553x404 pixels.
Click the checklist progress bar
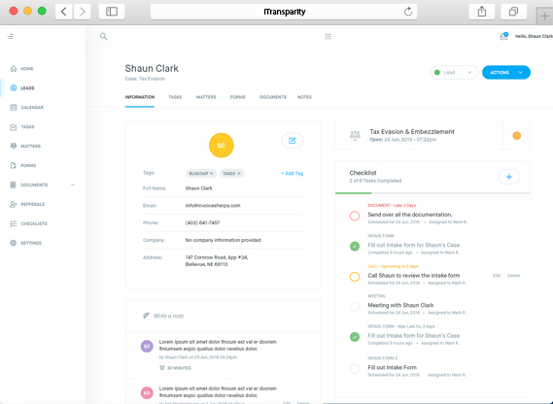[x=432, y=193]
